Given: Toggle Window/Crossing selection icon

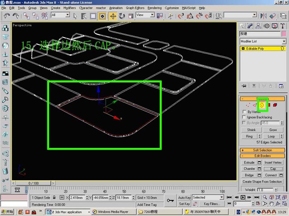Looking at the screenshot, I should 102,16.
